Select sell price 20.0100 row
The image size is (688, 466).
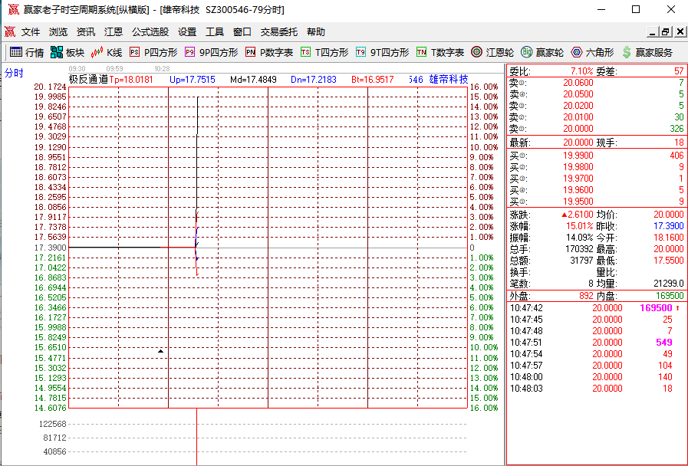(x=596, y=117)
